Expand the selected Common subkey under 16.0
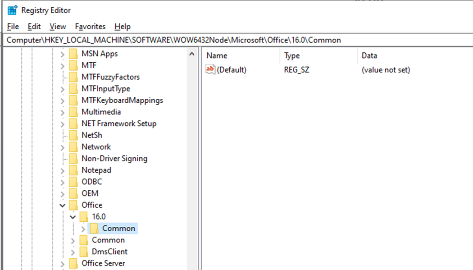 pos(83,229)
